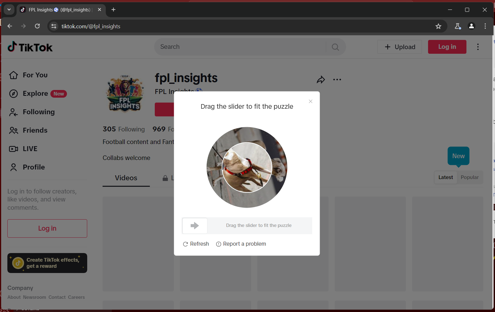The width and height of the screenshot is (495, 312).
Task: Select the LIVE icon in the sidebar
Action: click(14, 149)
